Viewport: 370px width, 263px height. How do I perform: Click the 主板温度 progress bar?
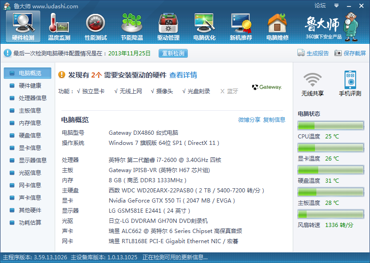click(x=331, y=192)
